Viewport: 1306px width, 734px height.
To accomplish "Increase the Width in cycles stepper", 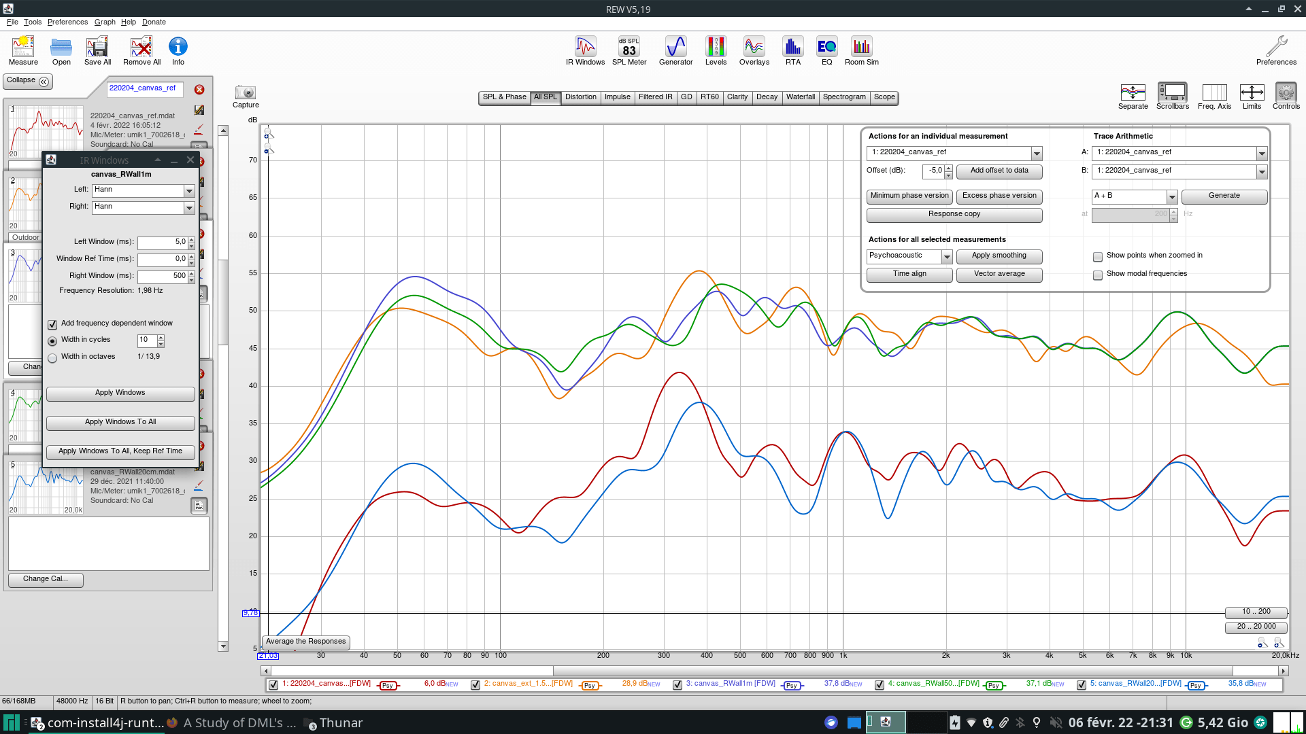I will click(x=161, y=337).
